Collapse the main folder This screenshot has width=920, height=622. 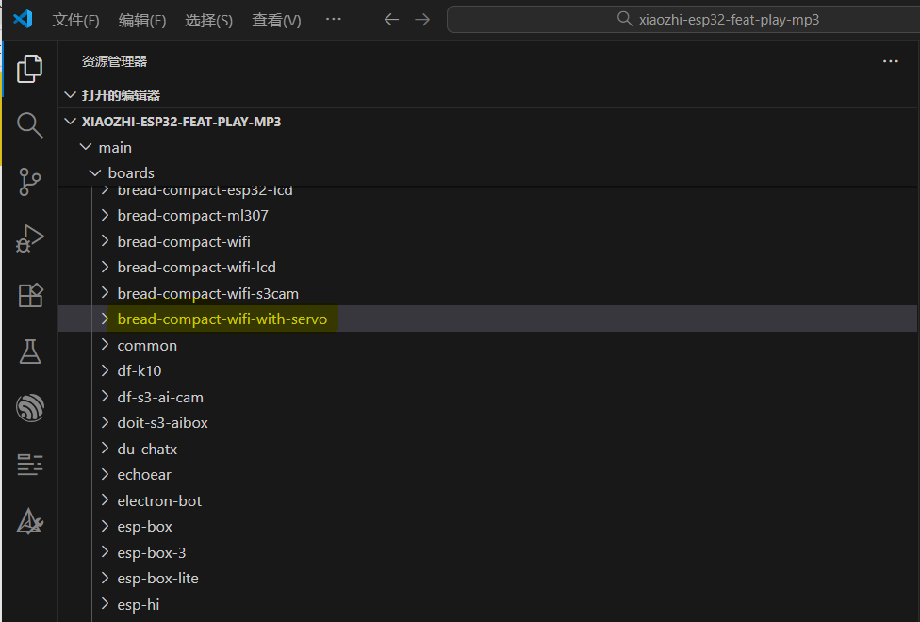(x=87, y=148)
